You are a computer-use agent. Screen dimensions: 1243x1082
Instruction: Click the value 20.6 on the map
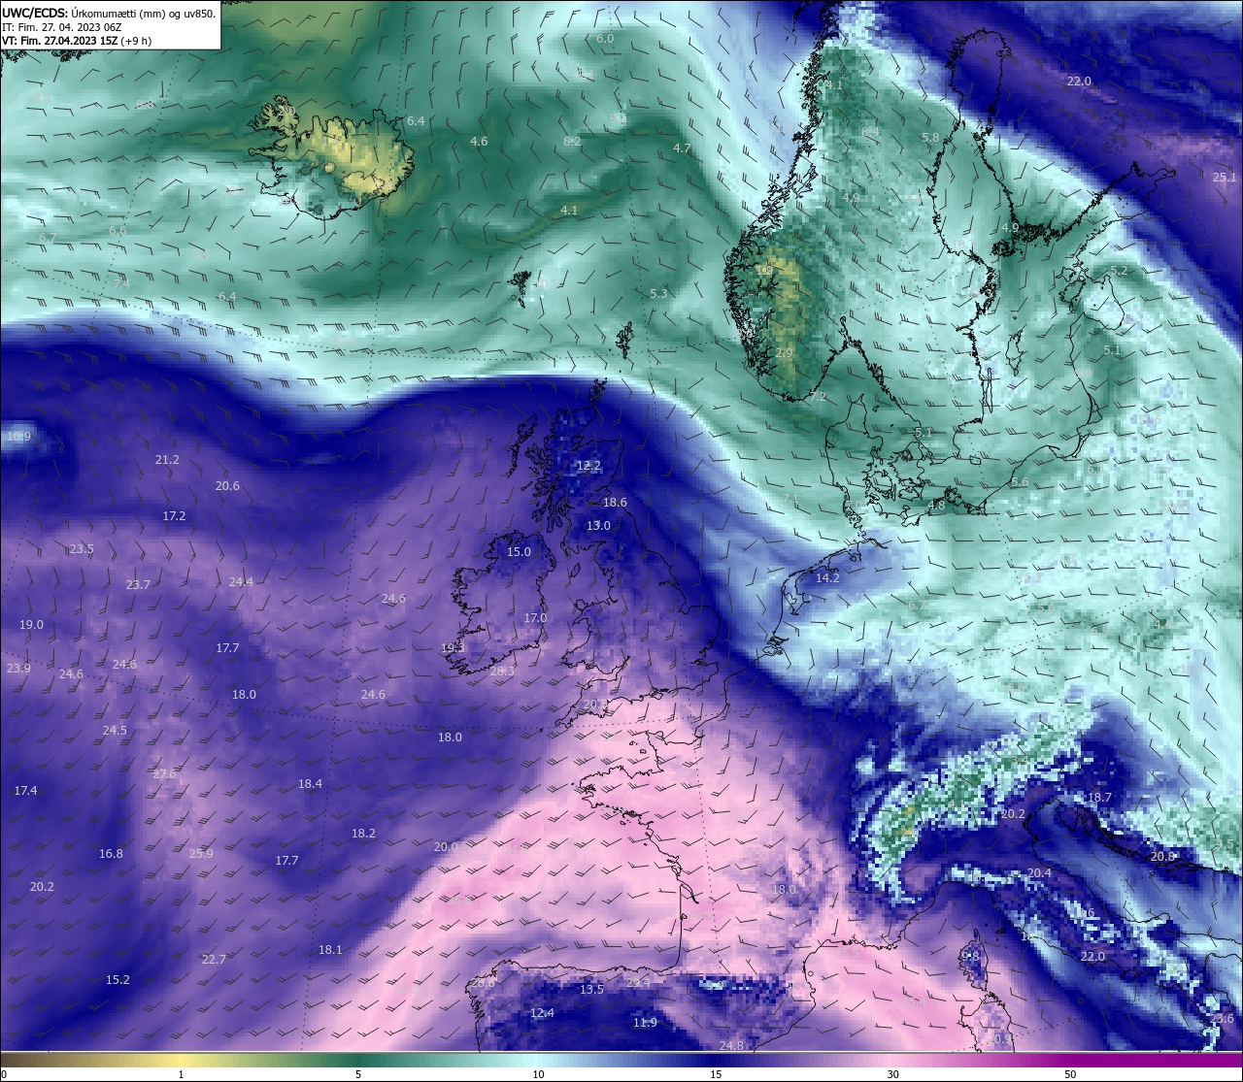pyautogui.click(x=227, y=486)
